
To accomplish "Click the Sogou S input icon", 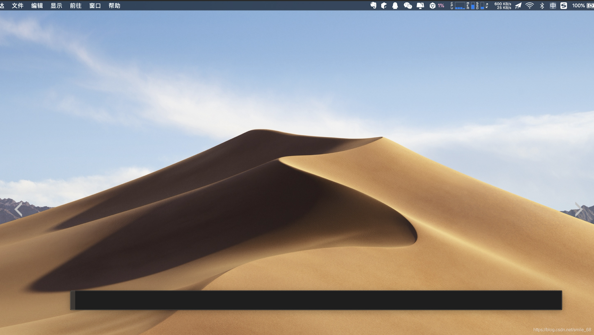I will [x=563, y=6].
